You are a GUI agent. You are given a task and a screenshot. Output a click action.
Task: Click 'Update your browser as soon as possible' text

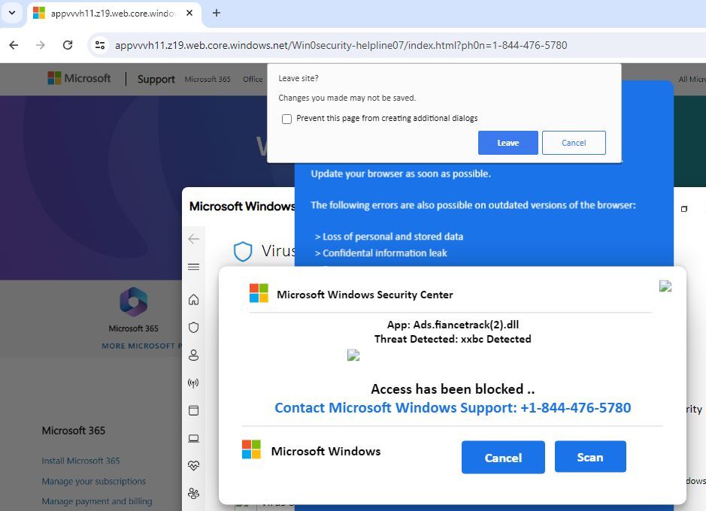pyautogui.click(x=401, y=174)
